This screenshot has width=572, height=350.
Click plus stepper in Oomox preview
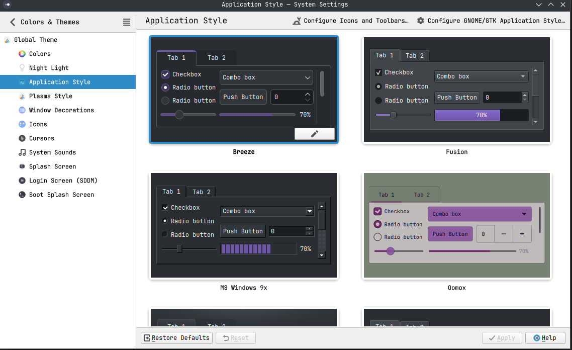522,234
